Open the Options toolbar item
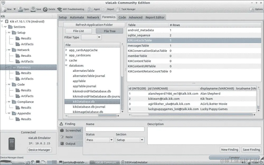The image size is (264, 165). pyautogui.click(x=256, y=9)
